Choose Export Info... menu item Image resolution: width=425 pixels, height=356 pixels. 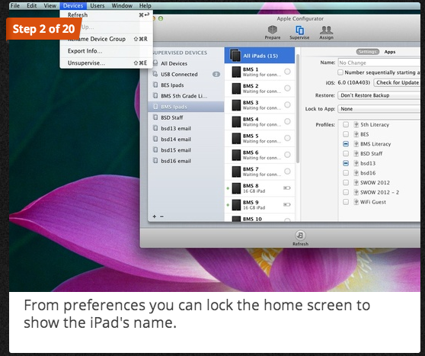coord(107,51)
